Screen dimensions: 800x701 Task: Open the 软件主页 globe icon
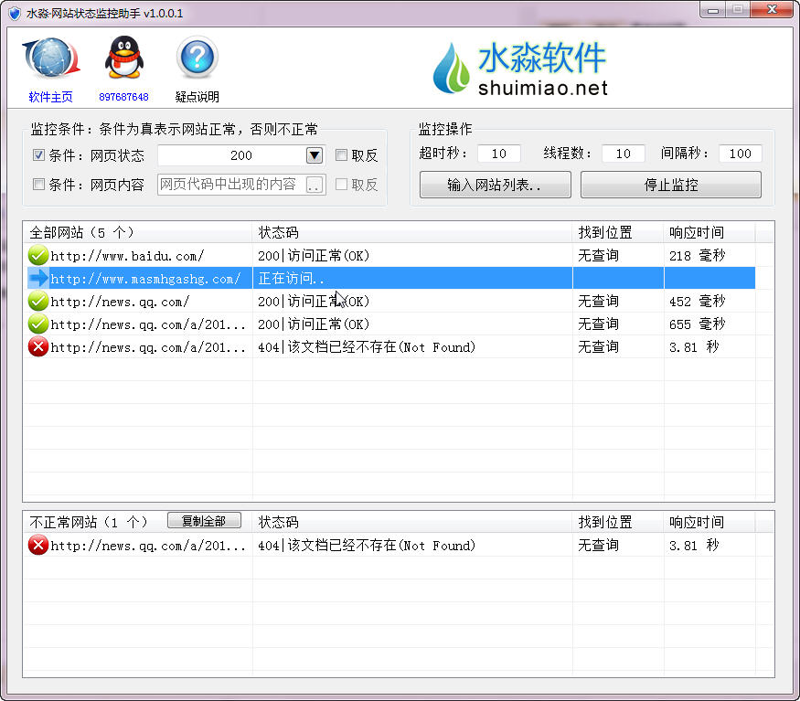tap(50, 60)
